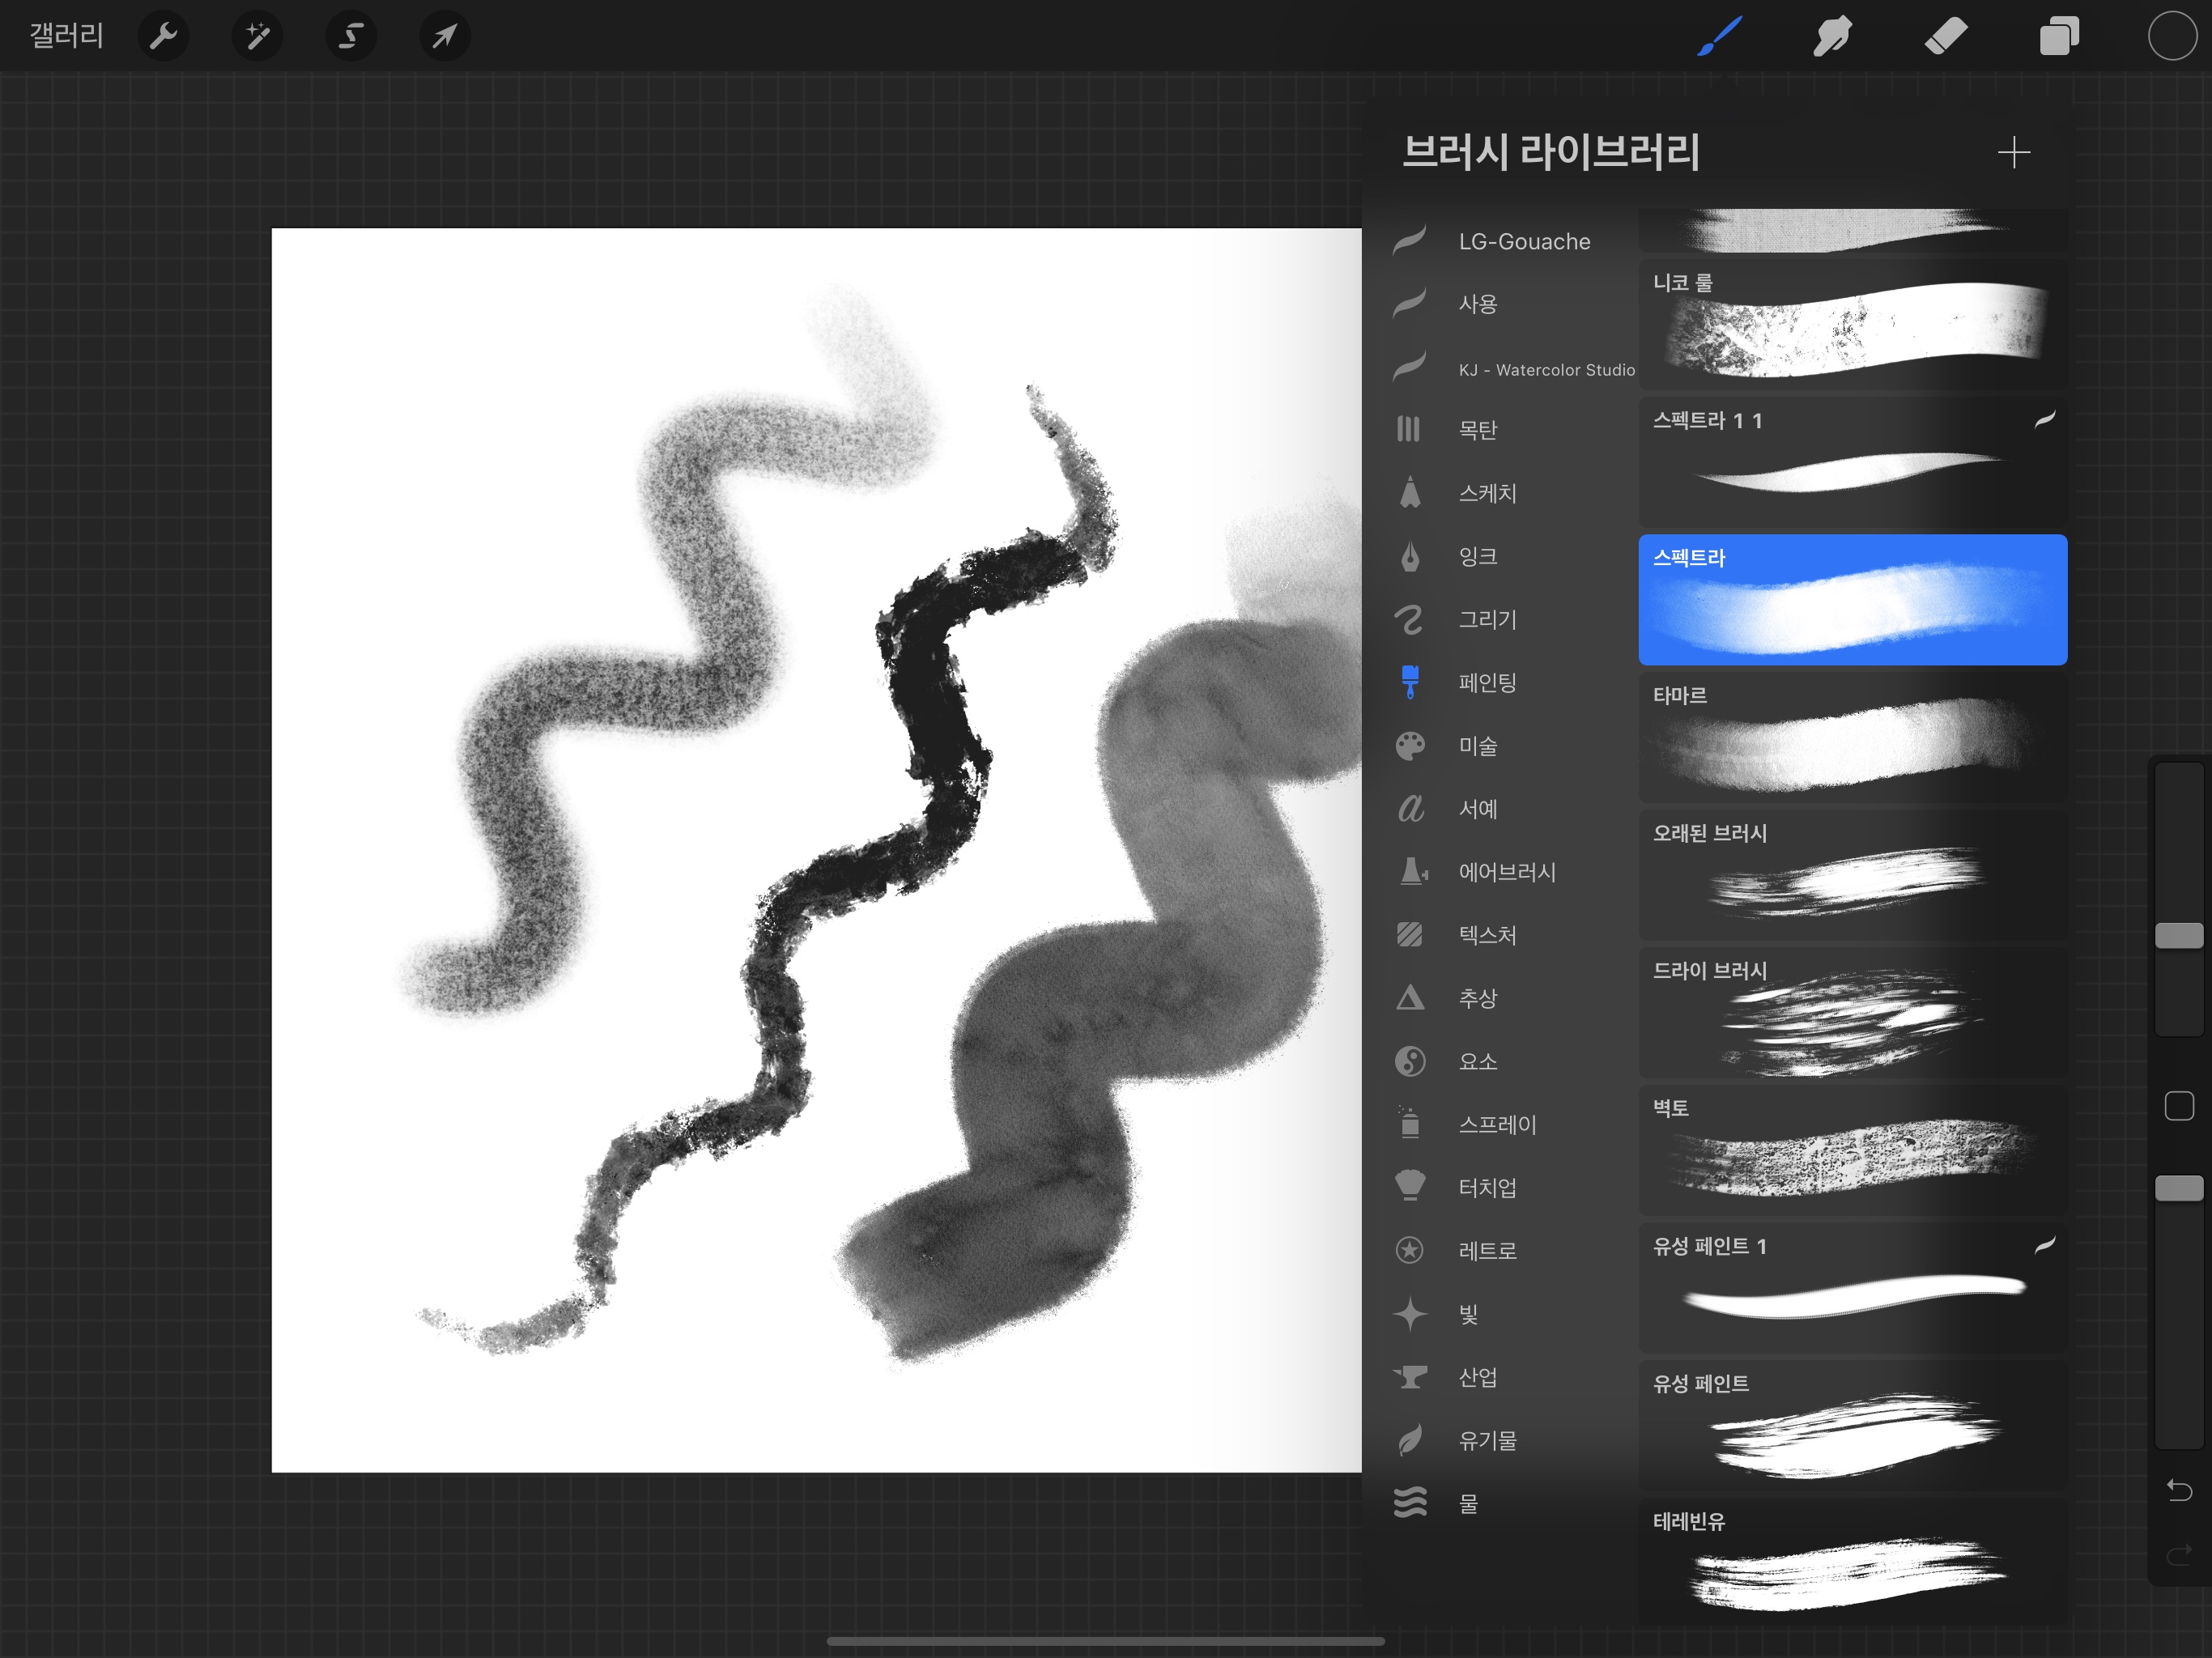Choose the highlighted 스펙트라 brush
2212x1658 pixels.
pyautogui.click(x=1852, y=600)
